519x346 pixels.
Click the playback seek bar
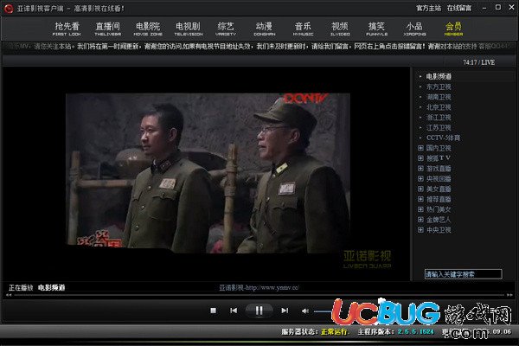[259, 295]
